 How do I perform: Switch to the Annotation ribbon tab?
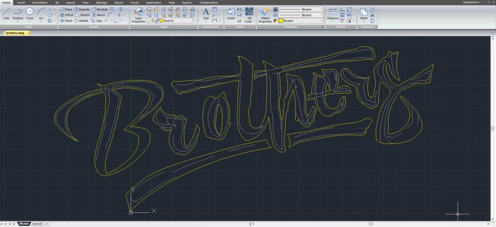pyautogui.click(x=40, y=2)
